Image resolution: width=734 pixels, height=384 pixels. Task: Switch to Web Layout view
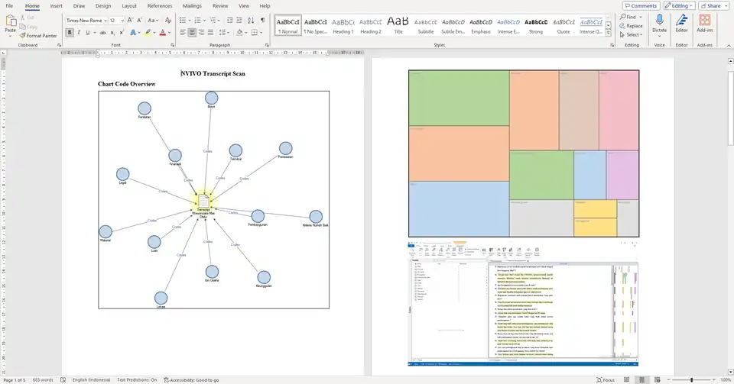658,379
